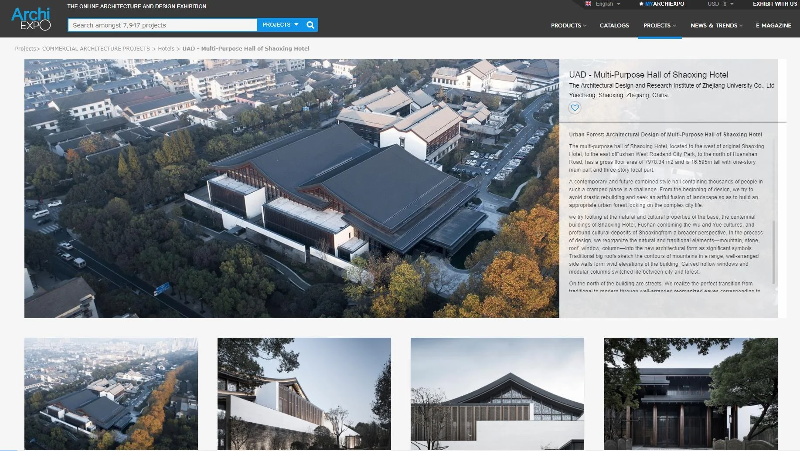Image resolution: width=800 pixels, height=451 pixels.
Task: Open the aerial city view thumbnail
Action: pyautogui.click(x=111, y=394)
